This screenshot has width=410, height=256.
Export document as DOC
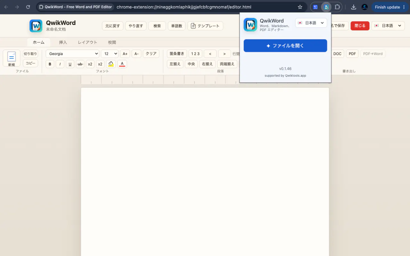(337, 54)
